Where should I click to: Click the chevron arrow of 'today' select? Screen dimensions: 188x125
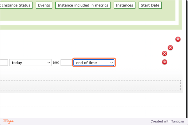(x=49, y=62)
